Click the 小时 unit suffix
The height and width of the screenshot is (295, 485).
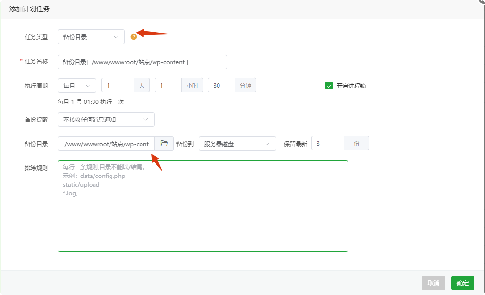(x=192, y=86)
